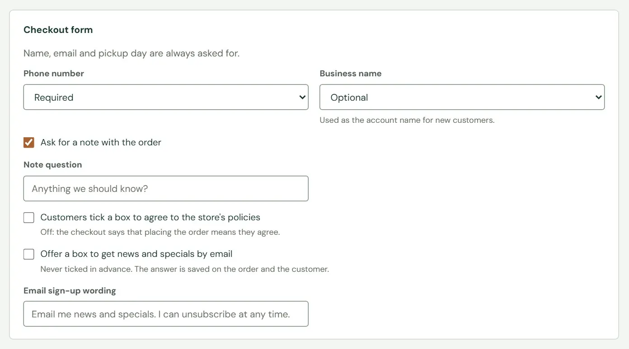Tick 'Offer a box to get news' checkbox
The width and height of the screenshot is (629, 349).
click(29, 254)
